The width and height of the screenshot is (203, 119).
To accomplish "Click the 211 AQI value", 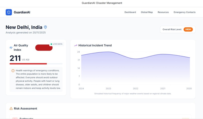I will 15,58.
